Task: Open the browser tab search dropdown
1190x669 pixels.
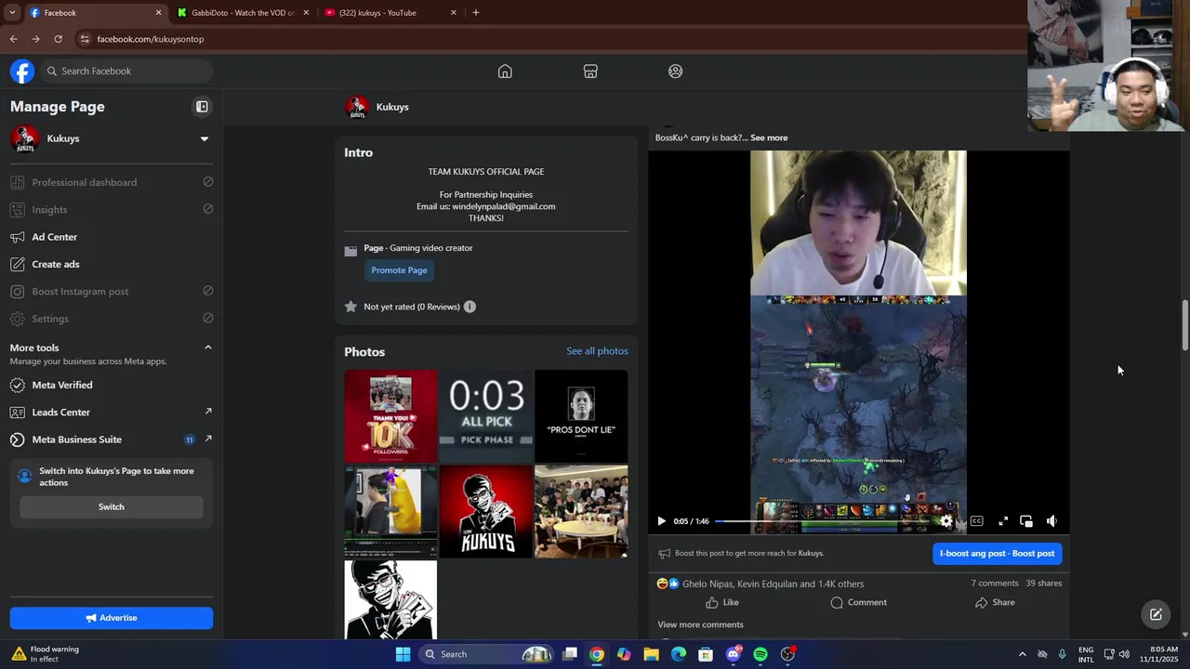Action: [x=12, y=13]
